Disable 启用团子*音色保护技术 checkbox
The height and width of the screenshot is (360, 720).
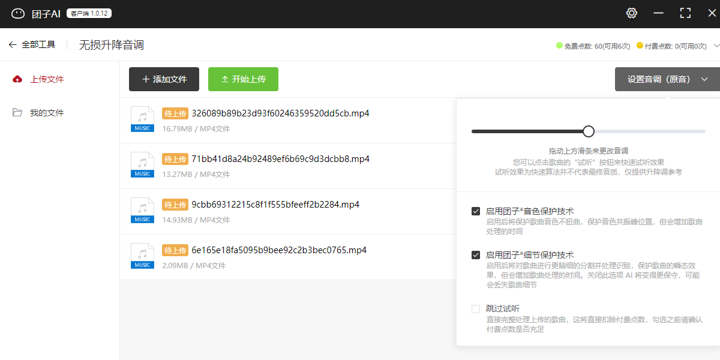476,211
